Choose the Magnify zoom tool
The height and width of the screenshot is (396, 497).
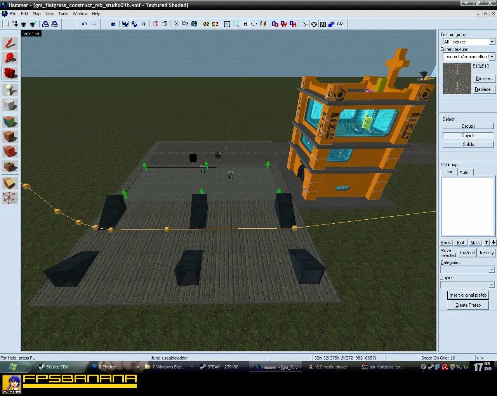(x=10, y=58)
